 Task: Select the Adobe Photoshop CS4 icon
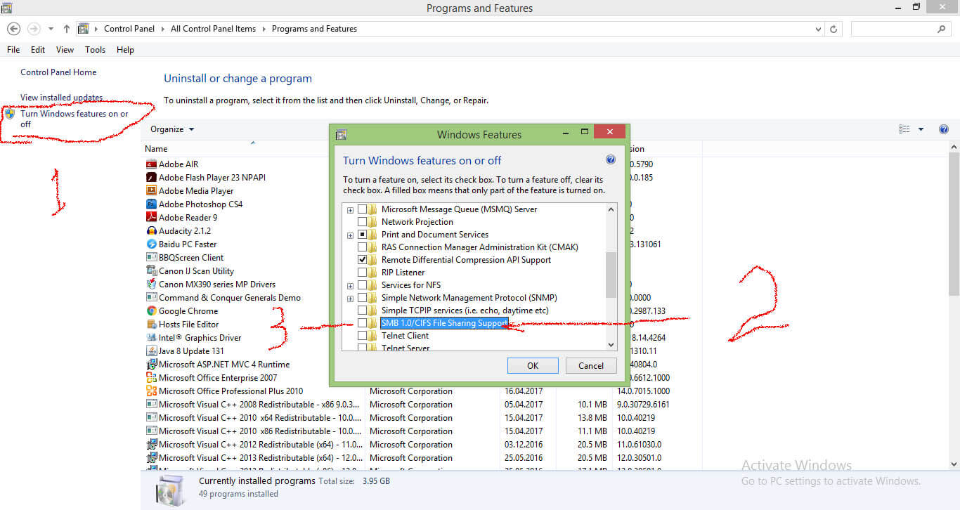tap(151, 204)
